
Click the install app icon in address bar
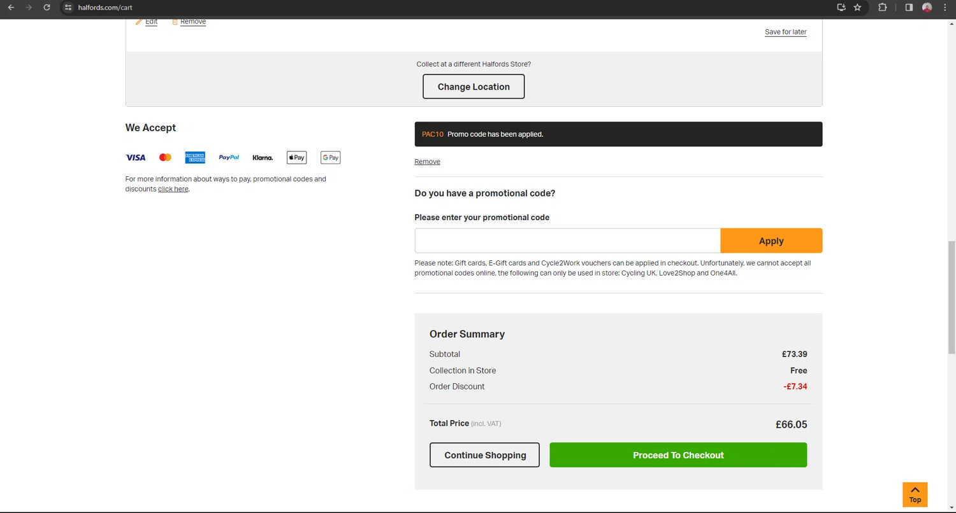pos(841,8)
